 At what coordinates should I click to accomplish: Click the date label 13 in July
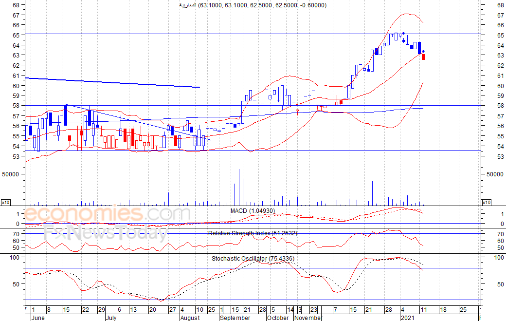pyautogui.click(x=133, y=310)
